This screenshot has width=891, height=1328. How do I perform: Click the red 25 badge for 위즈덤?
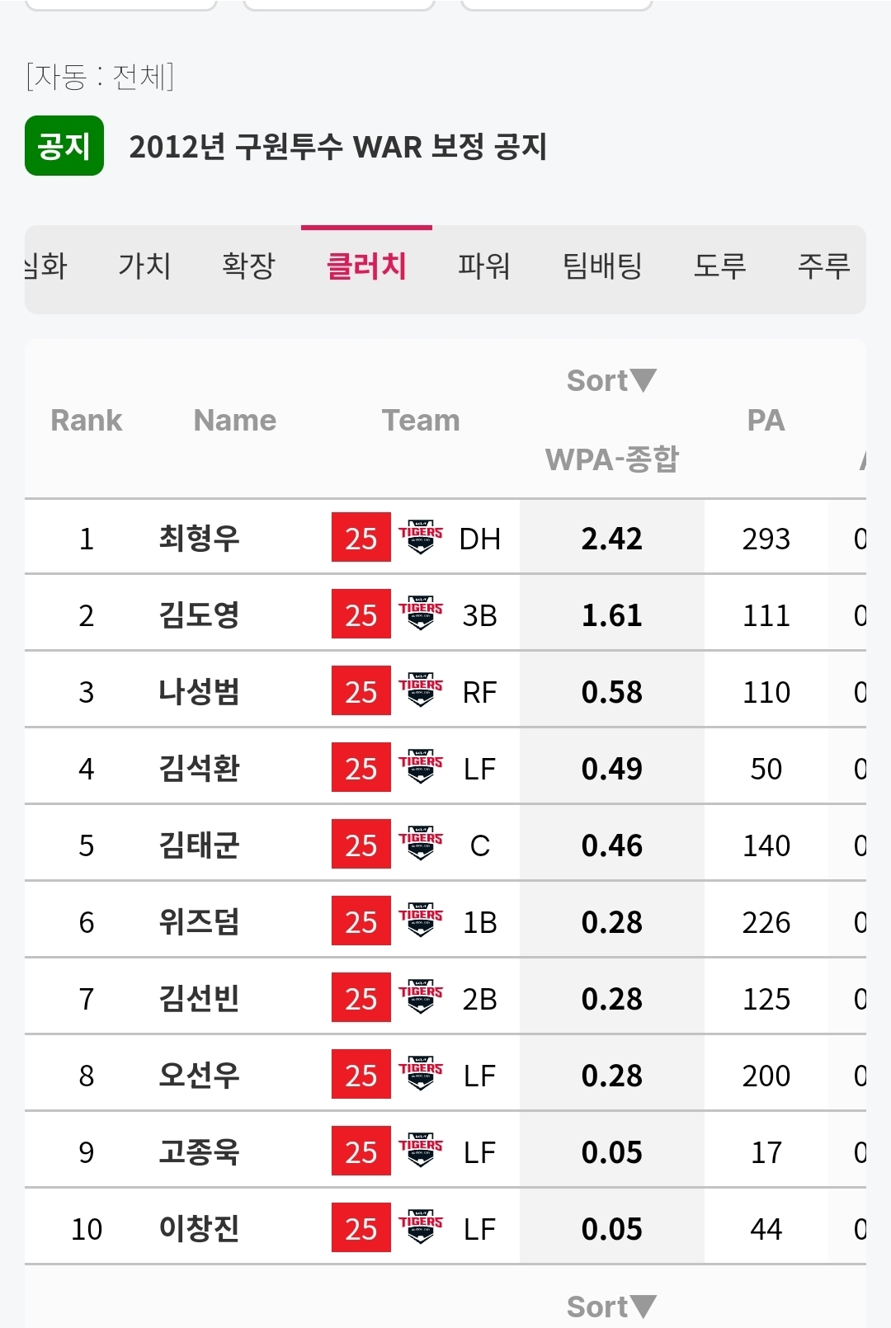pyautogui.click(x=361, y=921)
